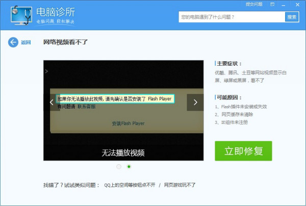Click the 搜索 search button
This screenshot has width=306, height=206.
[292, 17]
